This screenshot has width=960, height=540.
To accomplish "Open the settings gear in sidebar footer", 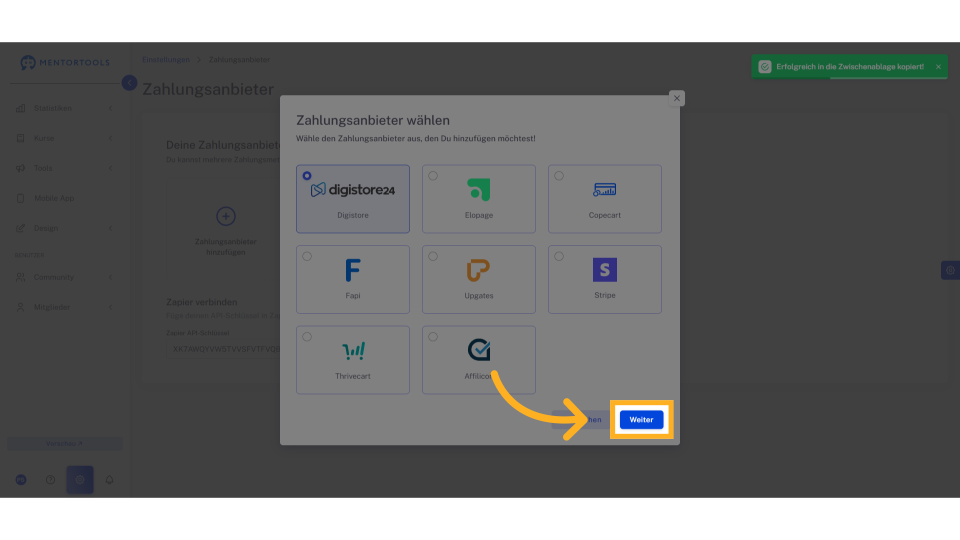I will pyautogui.click(x=80, y=480).
